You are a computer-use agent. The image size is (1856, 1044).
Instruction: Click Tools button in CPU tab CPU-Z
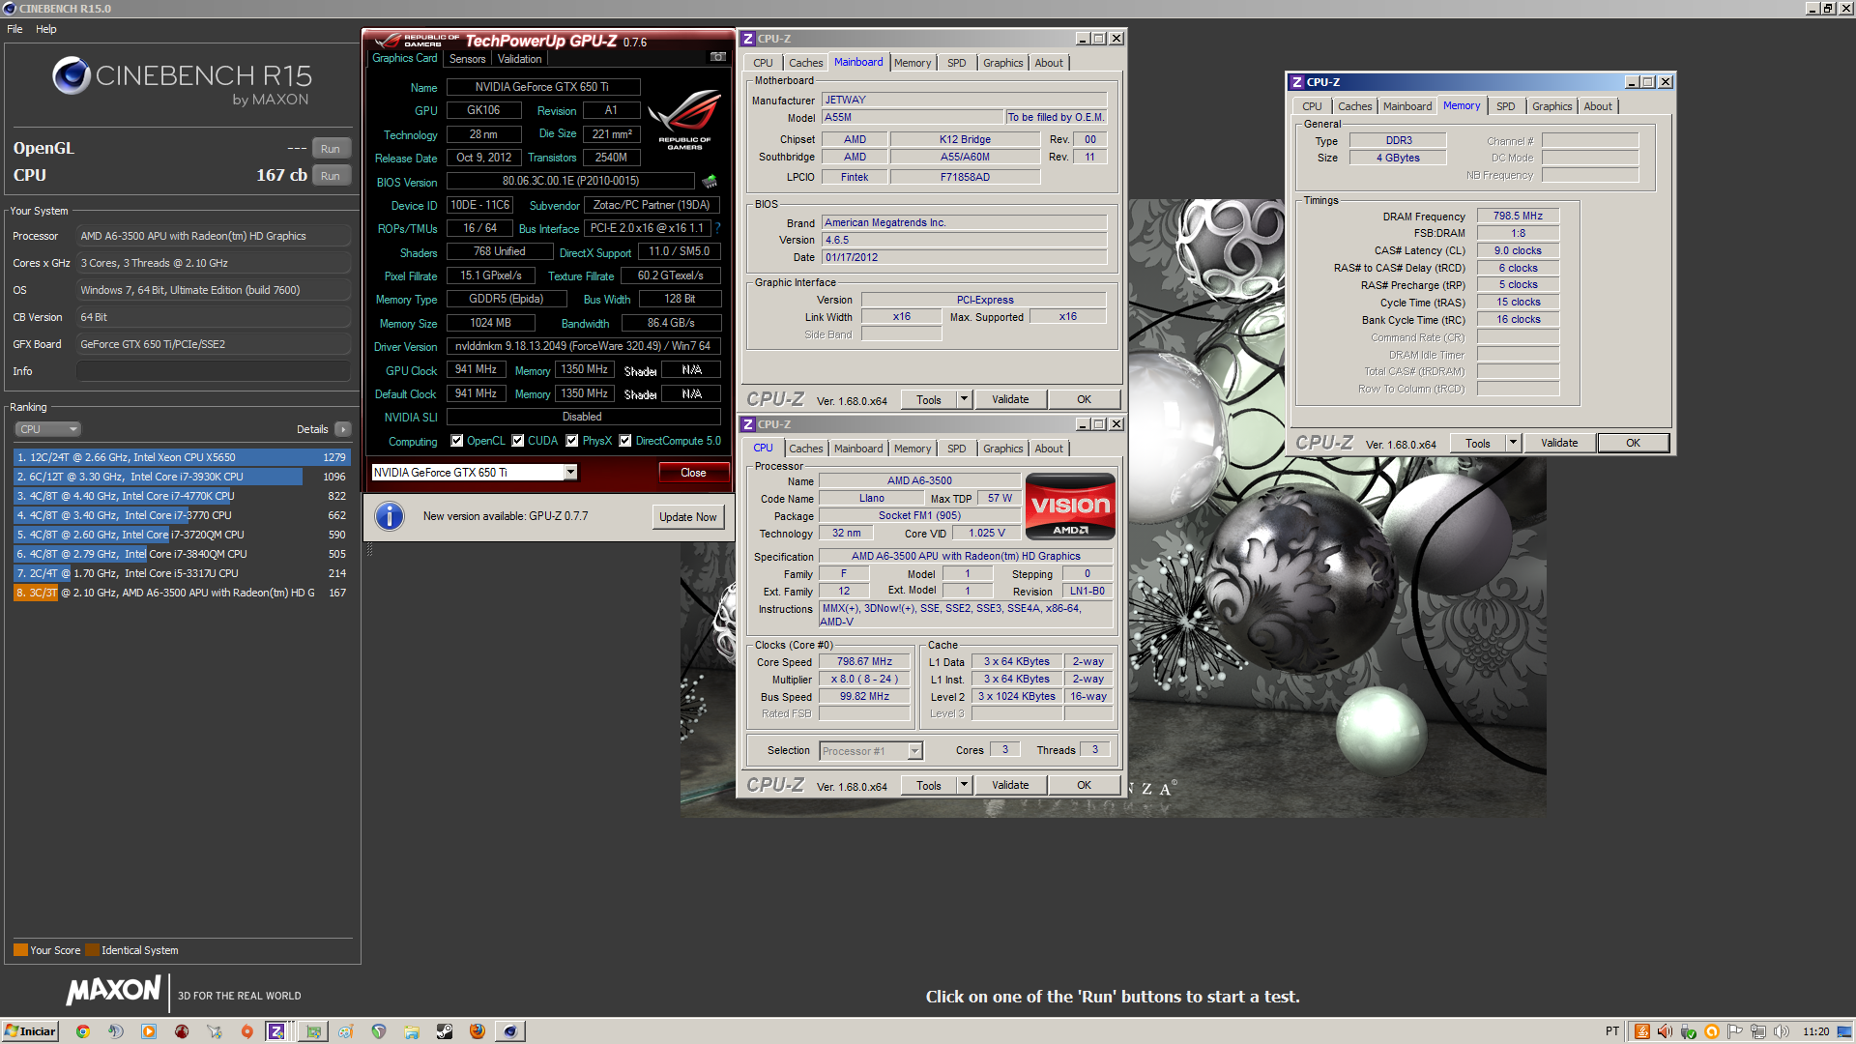[929, 785]
